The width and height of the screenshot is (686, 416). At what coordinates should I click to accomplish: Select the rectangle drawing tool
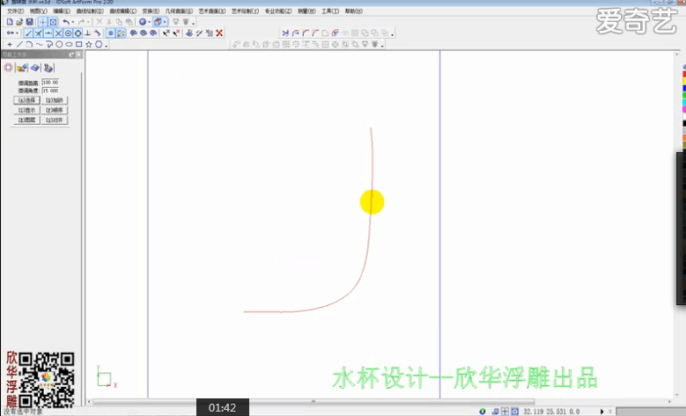[x=78, y=44]
